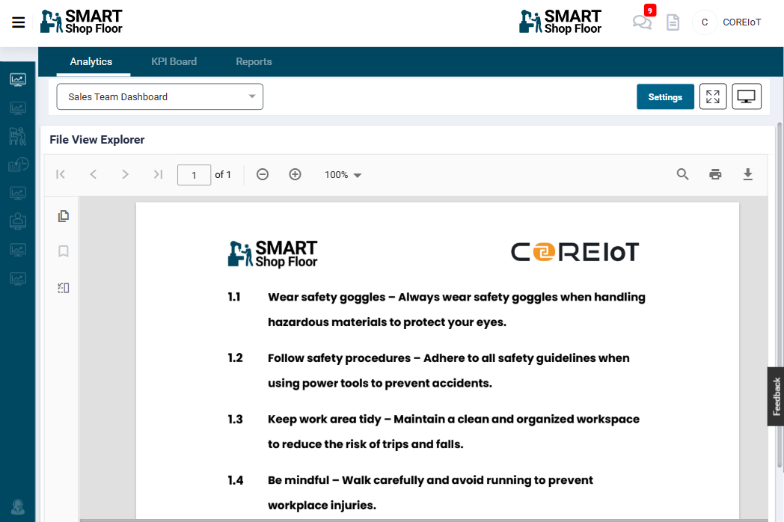This screenshot has width=784, height=522.
Task: Open the hamburger navigation menu
Action: click(x=19, y=22)
